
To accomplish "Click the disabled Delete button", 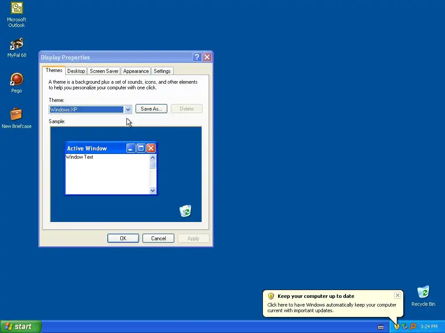I will coord(186,109).
